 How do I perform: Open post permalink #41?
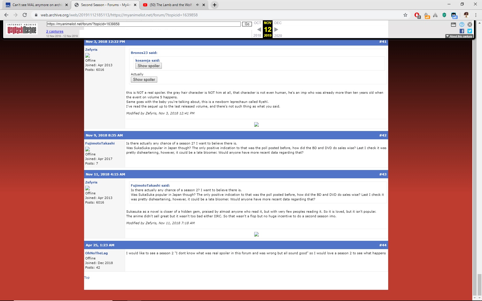pos(383,42)
